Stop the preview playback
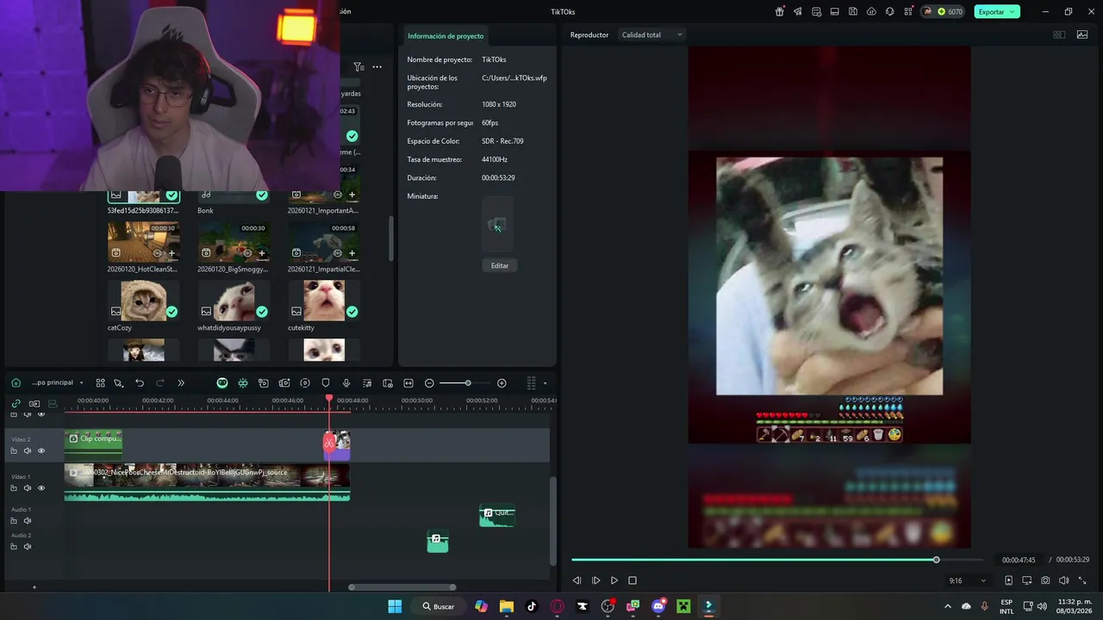This screenshot has height=620, width=1103. (x=632, y=580)
